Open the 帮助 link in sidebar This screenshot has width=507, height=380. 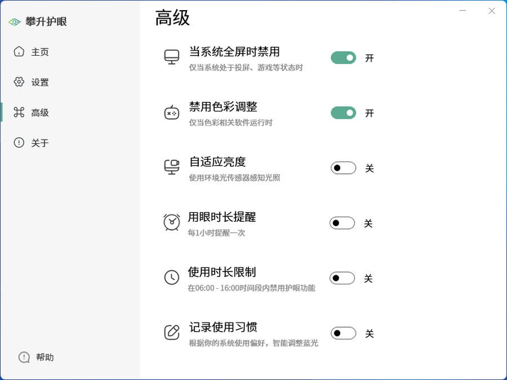45,357
